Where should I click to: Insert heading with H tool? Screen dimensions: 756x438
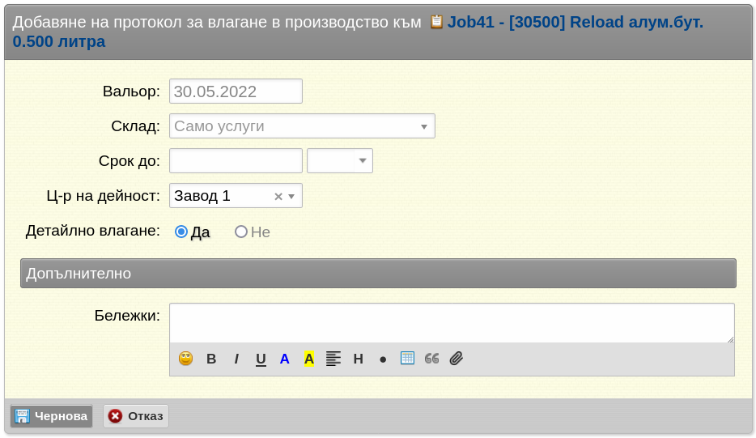pos(359,359)
